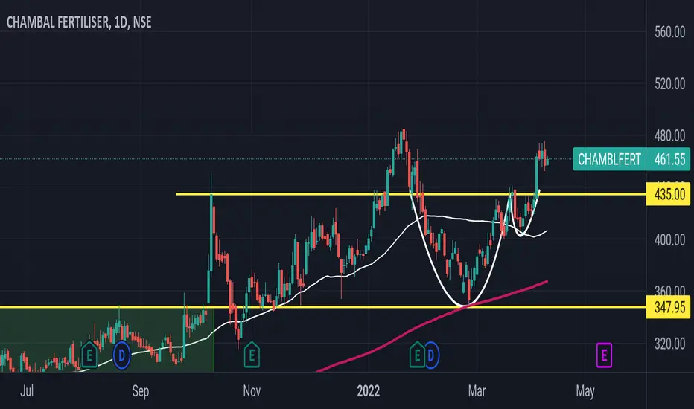Viewport: 694px width, 409px height.
Task: Click the 400.00 price axis label
Action: pos(669,240)
